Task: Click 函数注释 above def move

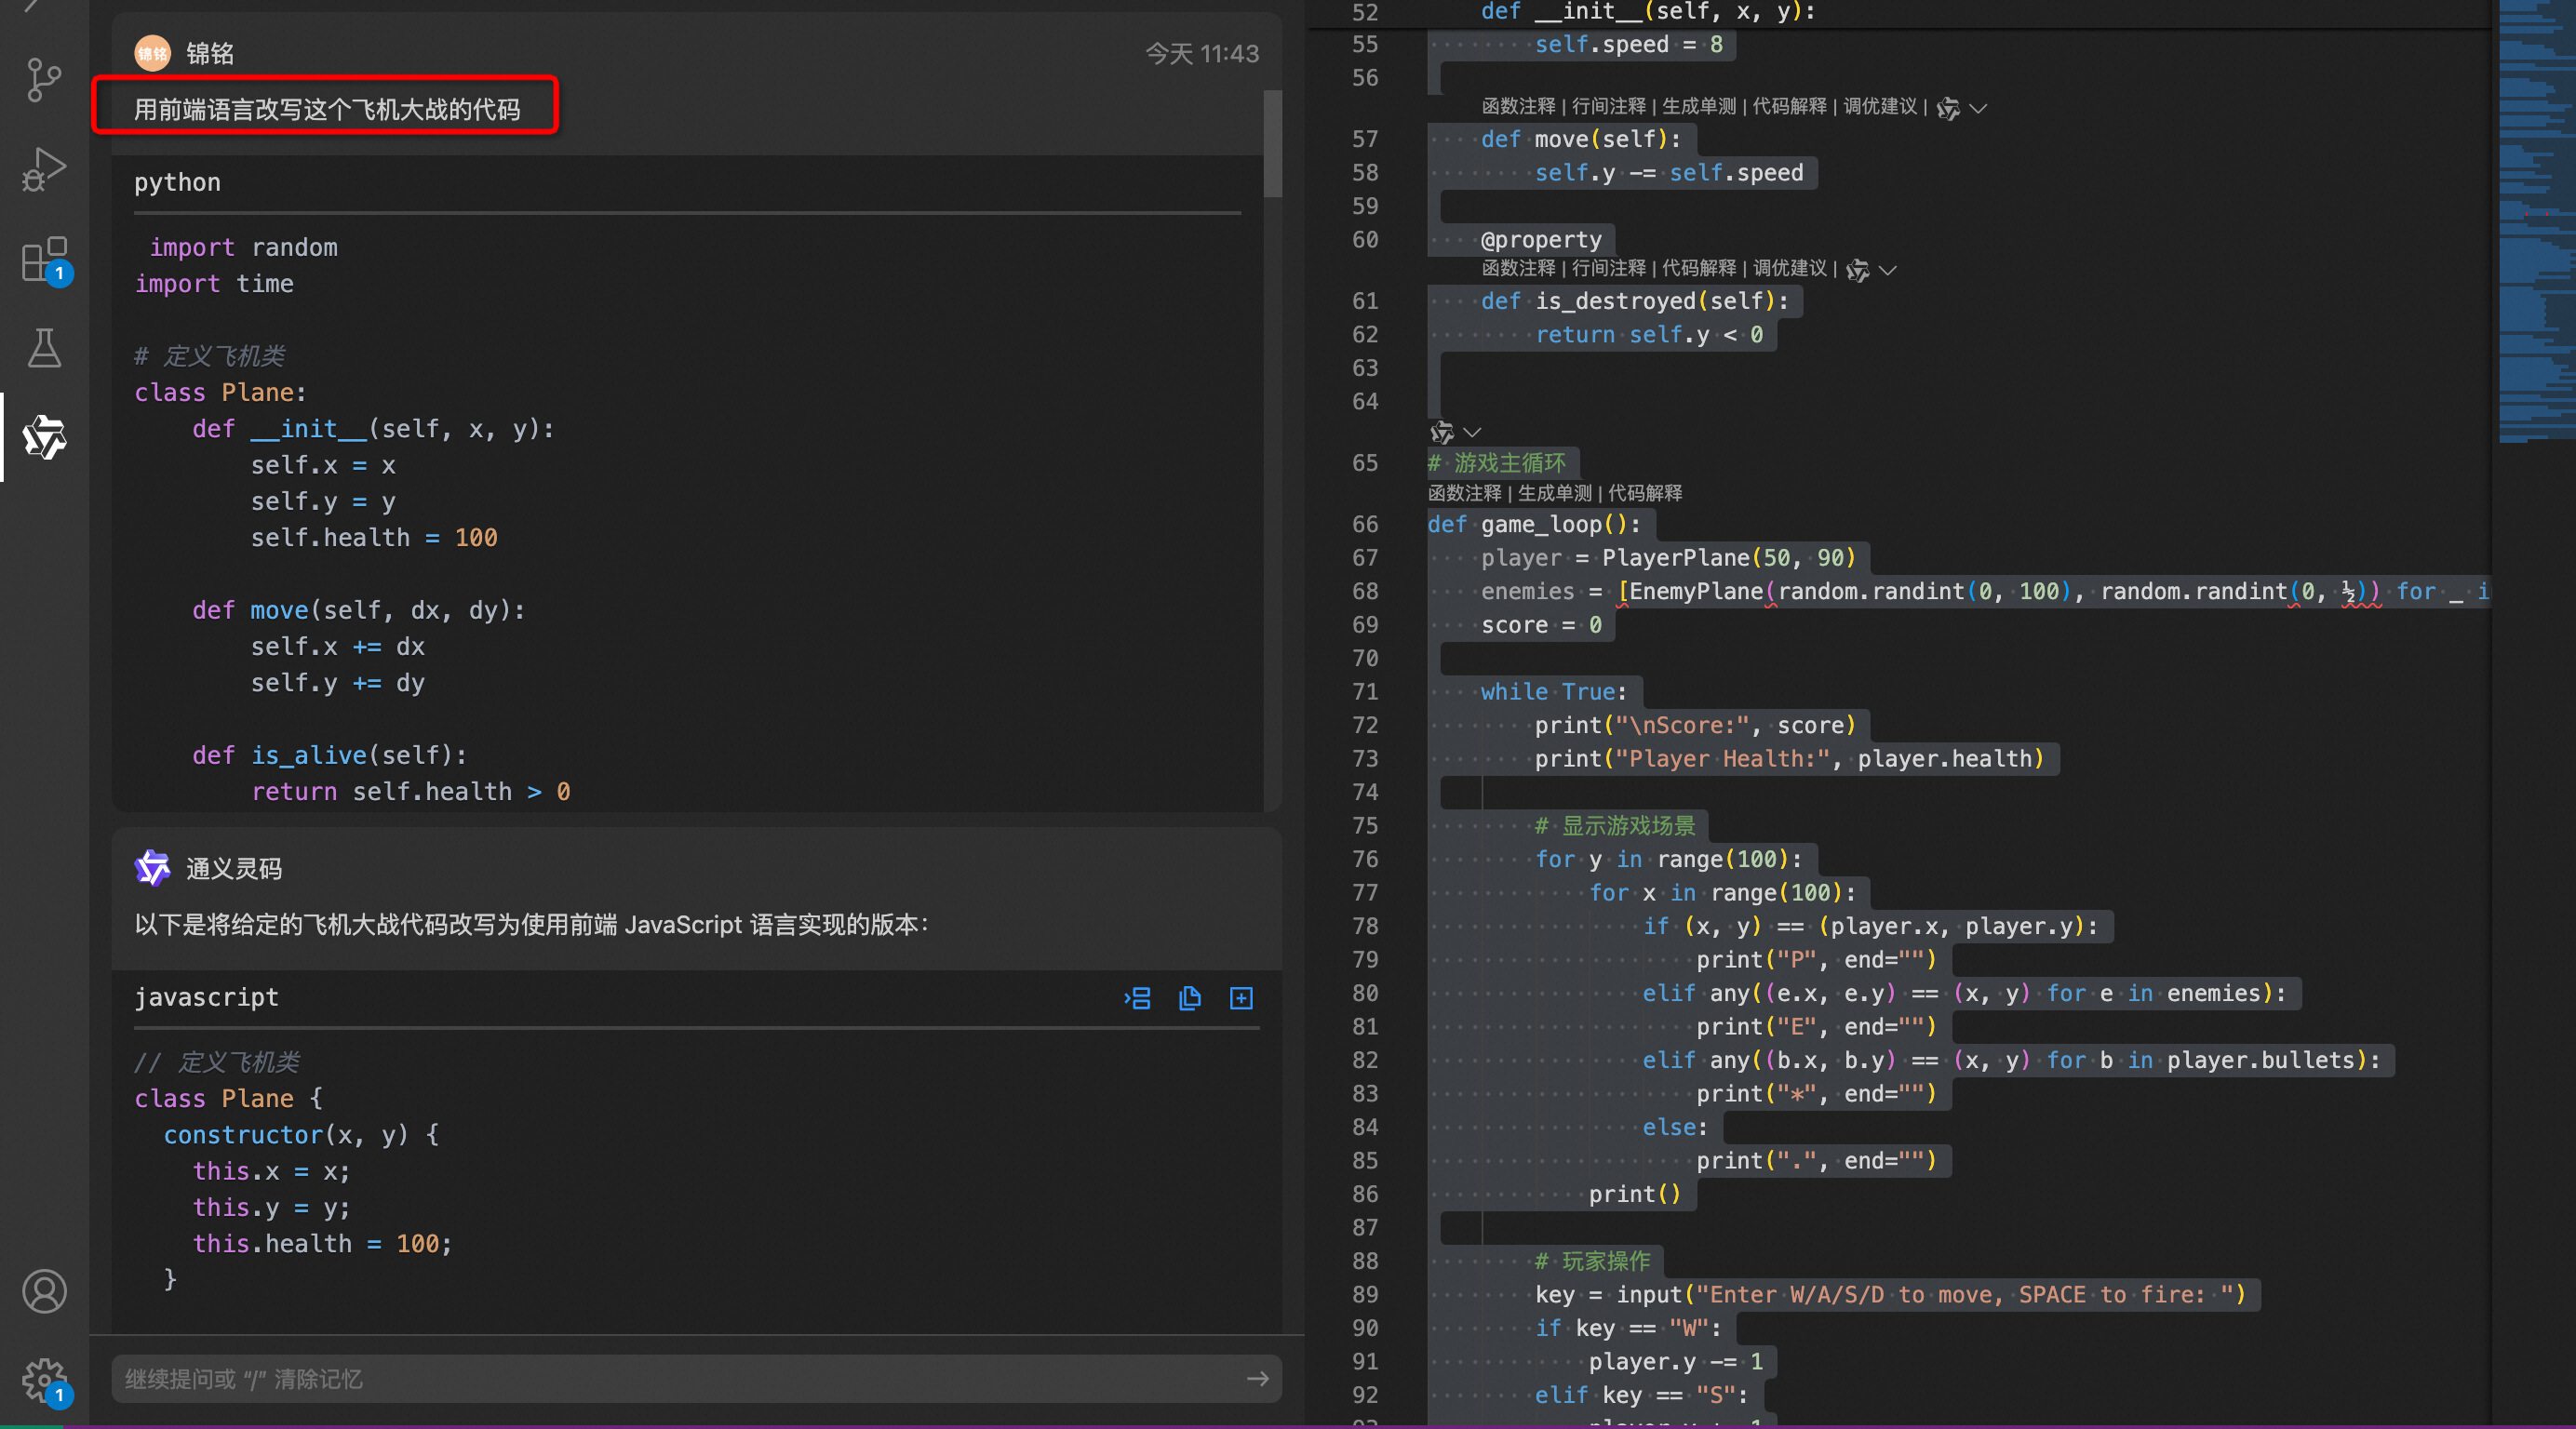Action: [1518, 106]
